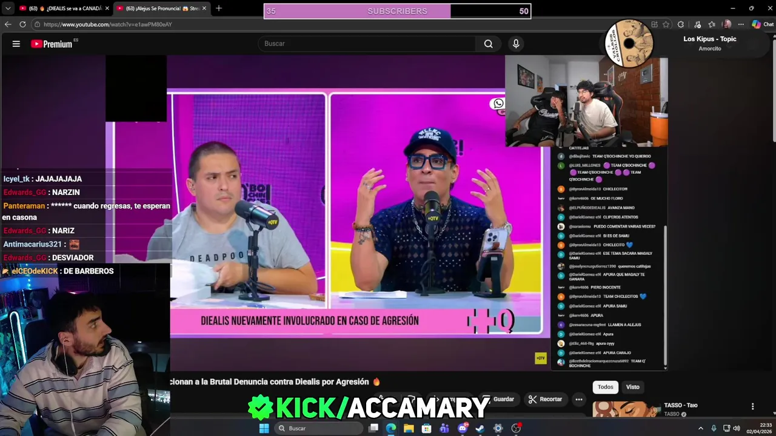Open Discord from the taskbar
This screenshot has width=776, height=436.
click(x=463, y=428)
